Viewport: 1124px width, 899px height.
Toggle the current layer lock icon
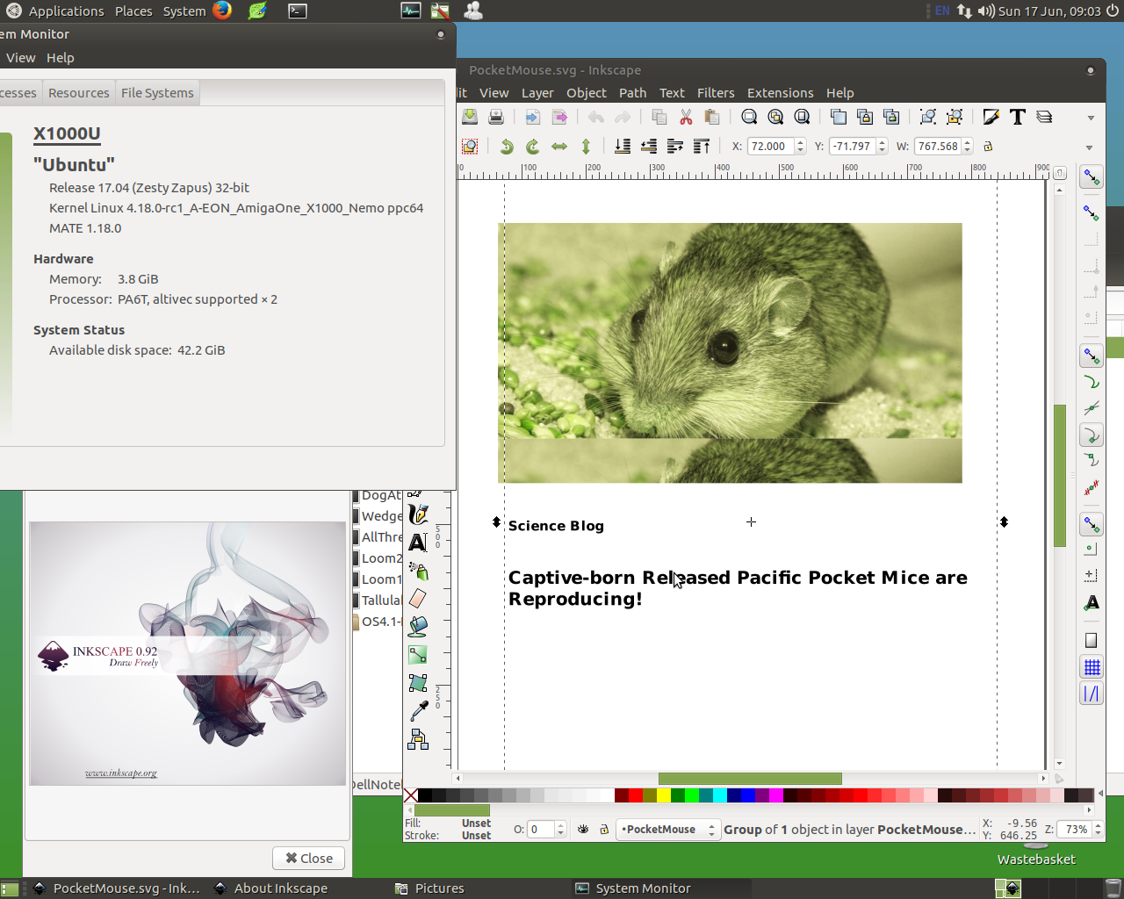click(x=604, y=830)
